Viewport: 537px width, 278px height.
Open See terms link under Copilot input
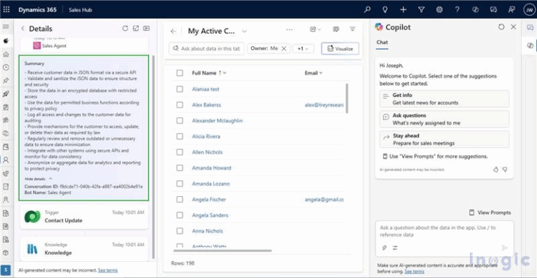click(414, 271)
